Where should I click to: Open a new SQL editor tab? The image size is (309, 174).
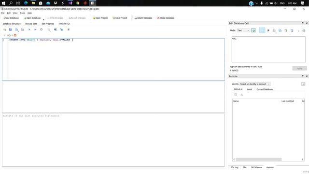click(x=4, y=29)
